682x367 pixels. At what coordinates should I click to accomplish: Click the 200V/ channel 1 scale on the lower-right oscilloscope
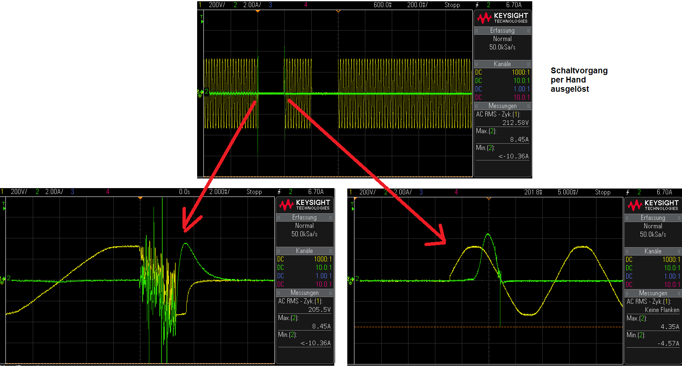click(367, 192)
